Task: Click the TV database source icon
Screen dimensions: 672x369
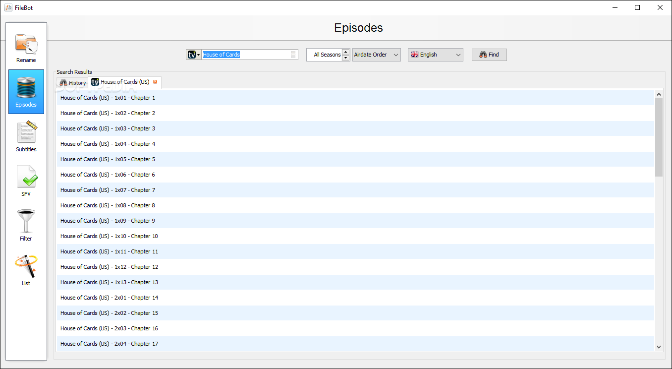Action: point(193,55)
